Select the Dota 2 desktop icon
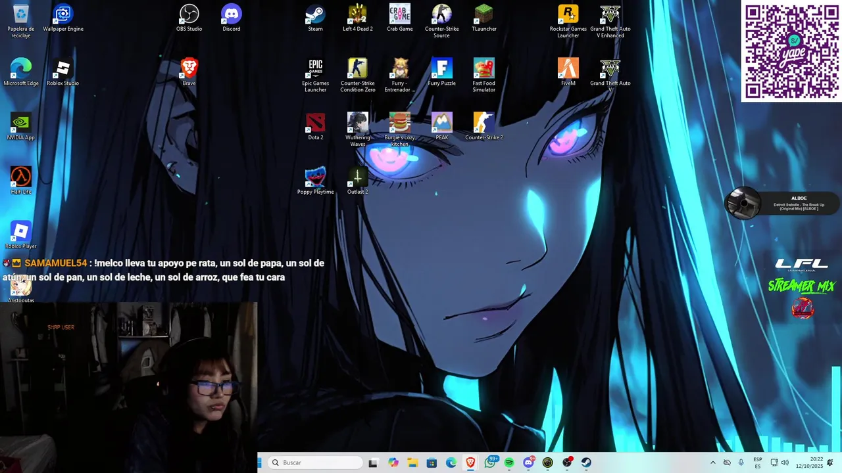842x473 pixels. click(316, 127)
